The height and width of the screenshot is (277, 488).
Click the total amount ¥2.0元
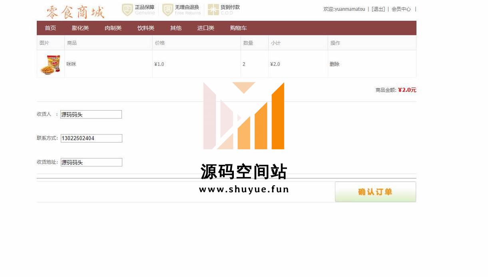407,90
